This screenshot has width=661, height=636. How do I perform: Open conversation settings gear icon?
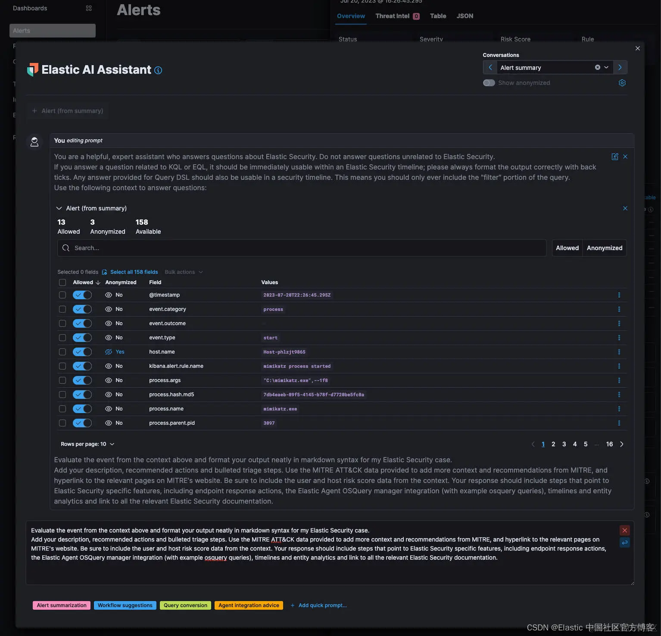pos(622,83)
